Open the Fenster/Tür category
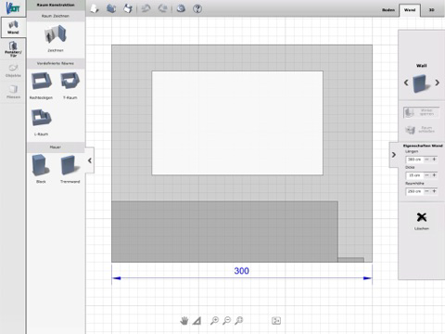Image resolution: width=445 pixels, height=334 pixels. click(x=13, y=49)
